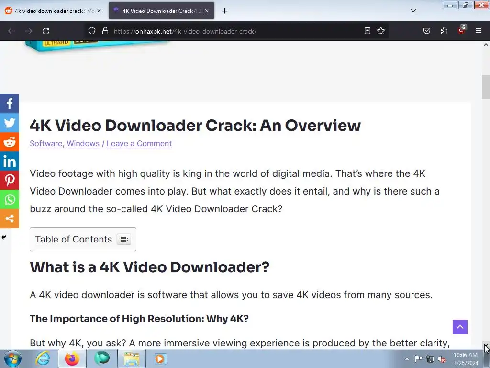Click the muted volume tray icon
Image resolution: width=490 pixels, height=368 pixels.
(442, 359)
